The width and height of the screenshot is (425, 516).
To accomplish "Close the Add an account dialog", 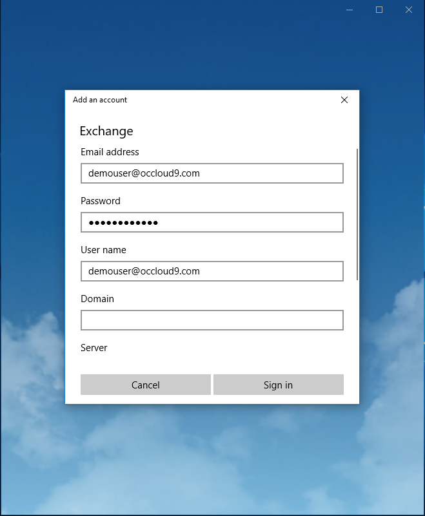I will point(344,100).
